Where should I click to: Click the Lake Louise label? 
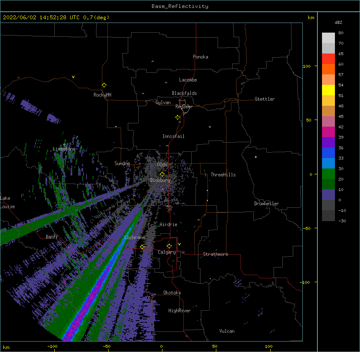8,202
